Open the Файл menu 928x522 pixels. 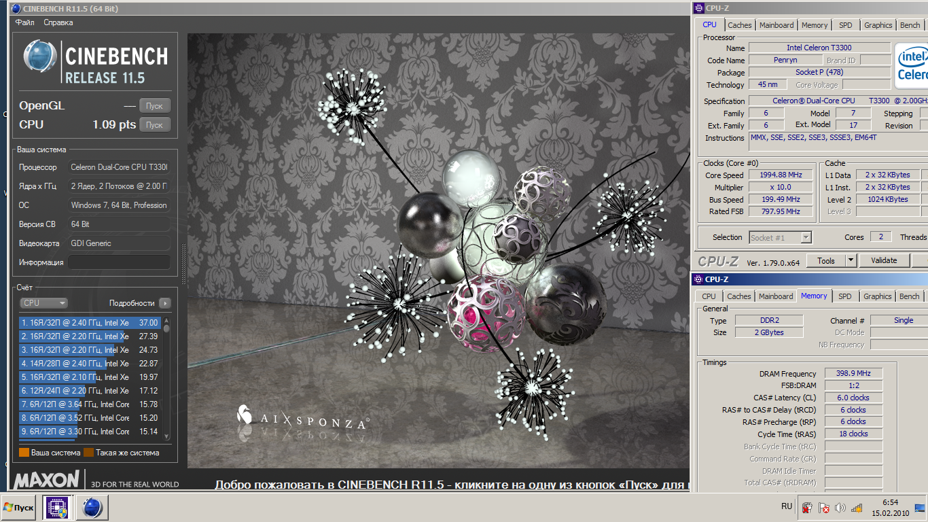[x=25, y=22]
